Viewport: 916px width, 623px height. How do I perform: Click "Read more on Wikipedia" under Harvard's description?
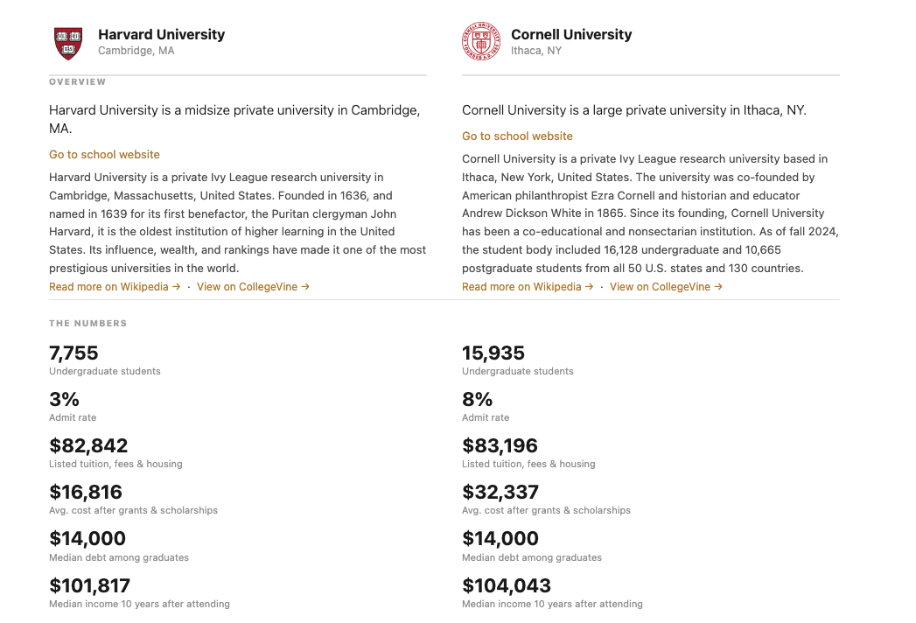pyautogui.click(x=108, y=286)
